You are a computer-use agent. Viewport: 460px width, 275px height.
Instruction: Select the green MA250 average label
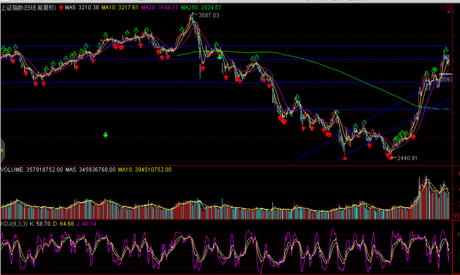pos(201,8)
